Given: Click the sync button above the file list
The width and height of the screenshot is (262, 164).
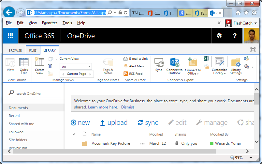Looking at the screenshot, I should pyautogui.click(x=148, y=123).
